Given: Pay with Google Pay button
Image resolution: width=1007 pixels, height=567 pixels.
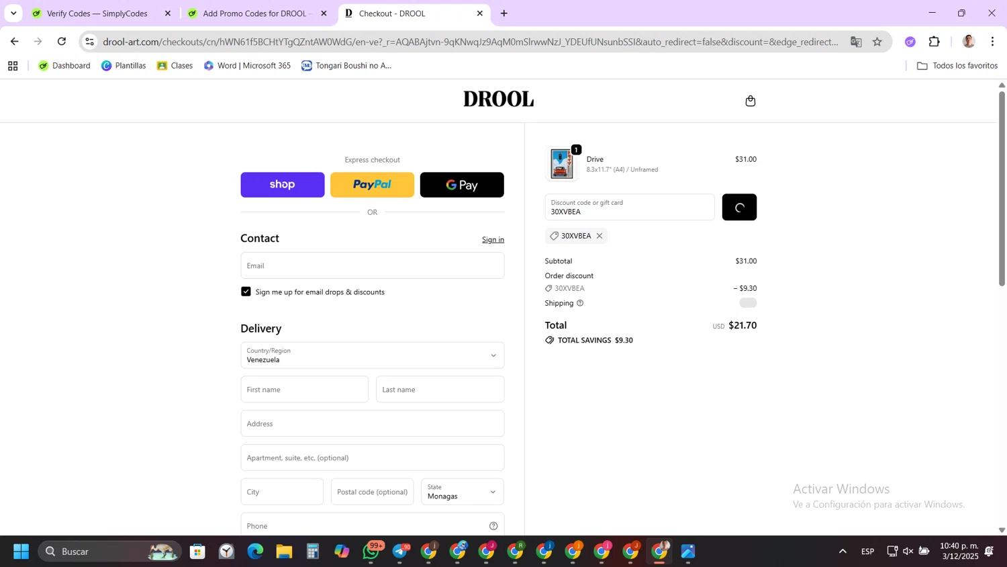Looking at the screenshot, I should tap(462, 185).
